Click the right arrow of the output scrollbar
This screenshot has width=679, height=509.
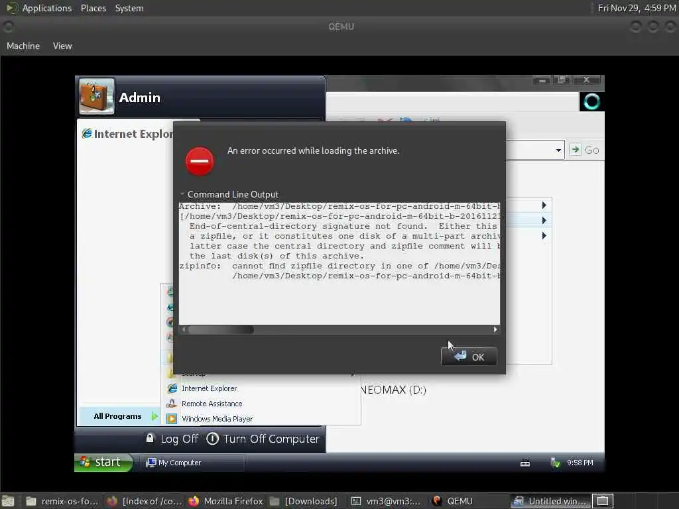tap(495, 330)
